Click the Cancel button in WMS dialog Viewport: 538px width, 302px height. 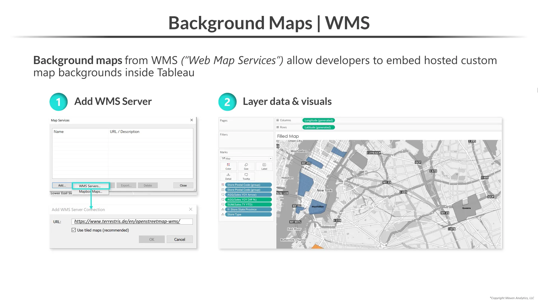[x=179, y=239]
